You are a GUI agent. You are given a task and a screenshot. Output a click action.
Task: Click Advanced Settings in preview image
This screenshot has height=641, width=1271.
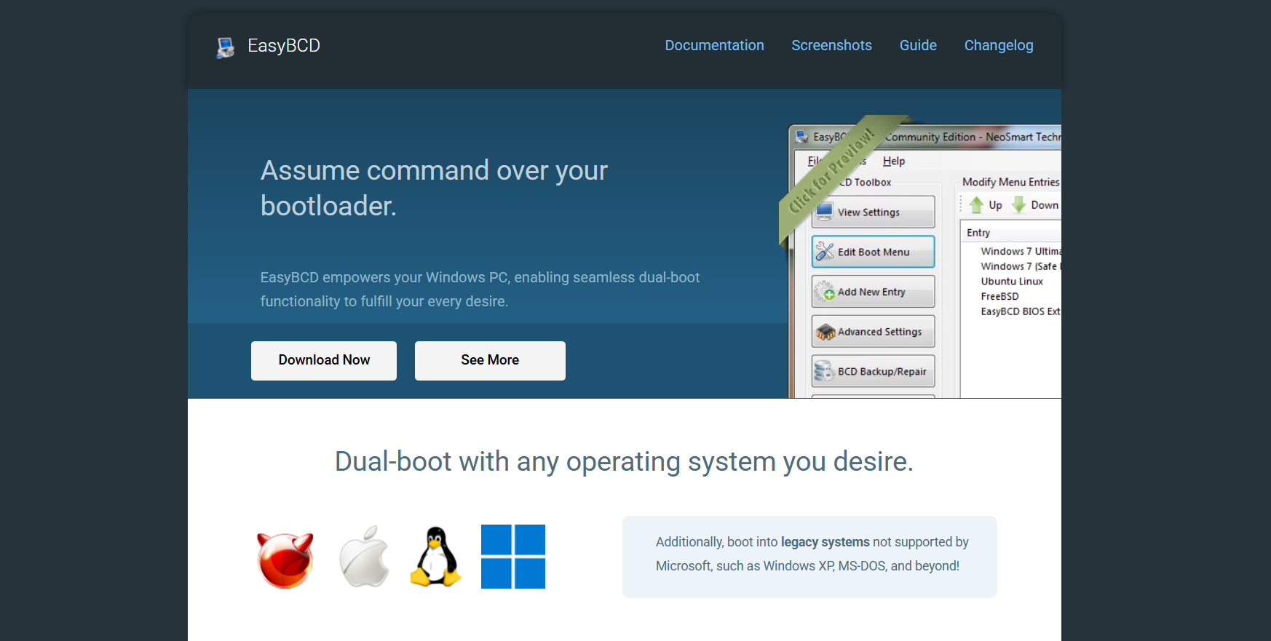[873, 332]
